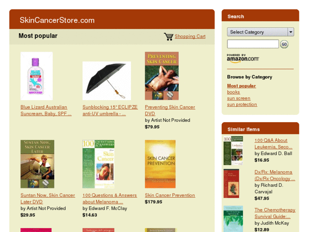Select the Most popular category link
The width and height of the screenshot is (310, 232).
point(241,86)
